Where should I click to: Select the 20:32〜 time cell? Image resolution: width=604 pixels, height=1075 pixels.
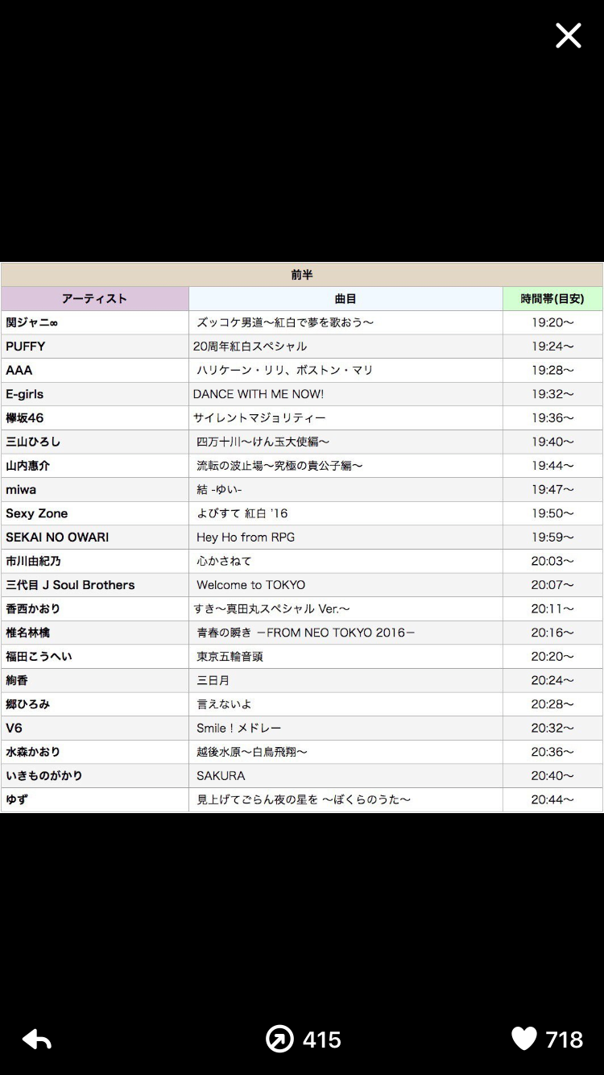[552, 728]
